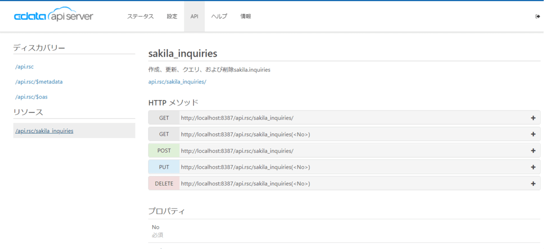Open the 設定 tab

[172, 16]
